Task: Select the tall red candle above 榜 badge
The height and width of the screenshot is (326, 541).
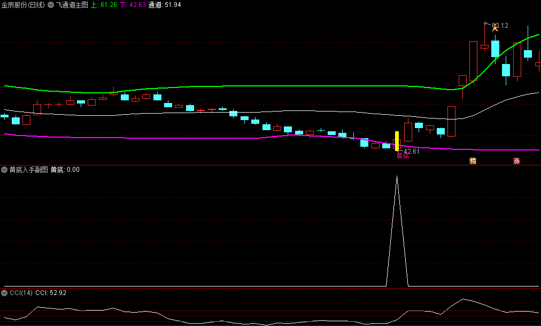Action: [473, 61]
